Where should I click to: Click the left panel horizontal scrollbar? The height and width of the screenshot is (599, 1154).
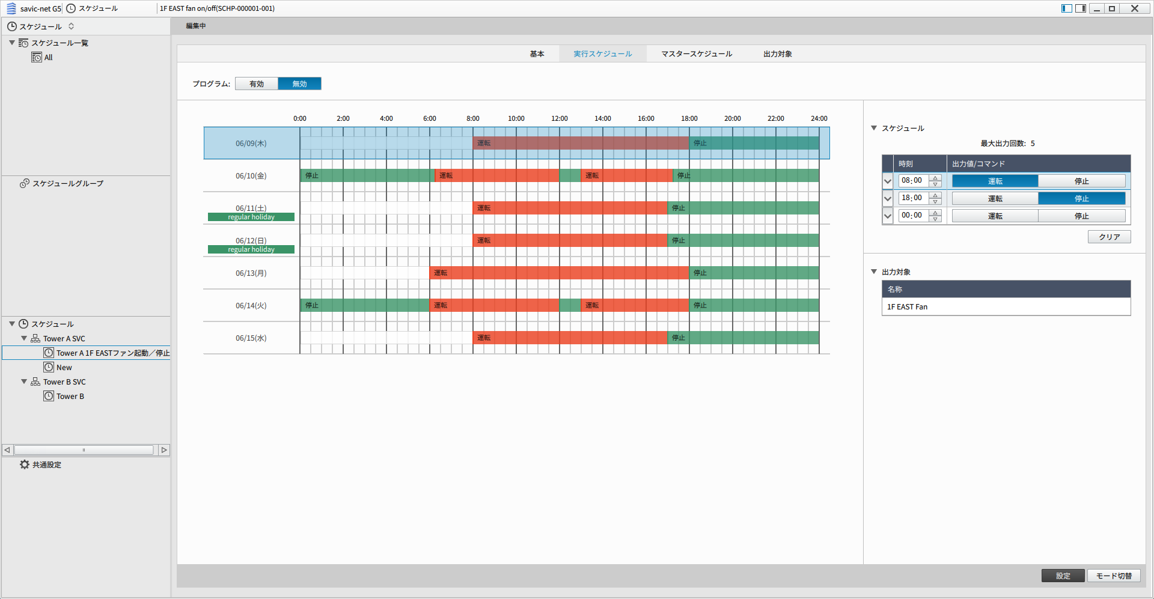coord(84,450)
